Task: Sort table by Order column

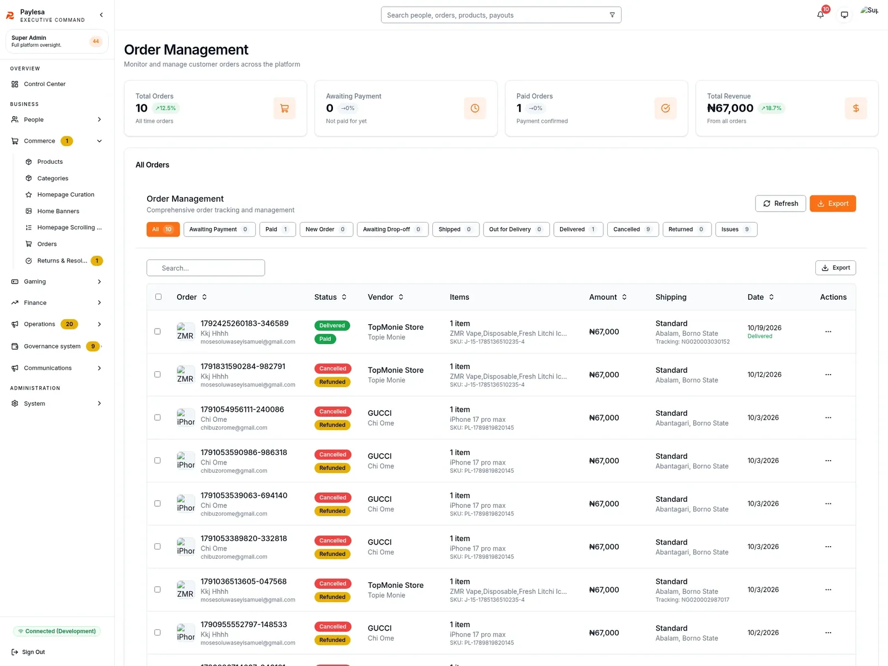Action: pos(192,297)
